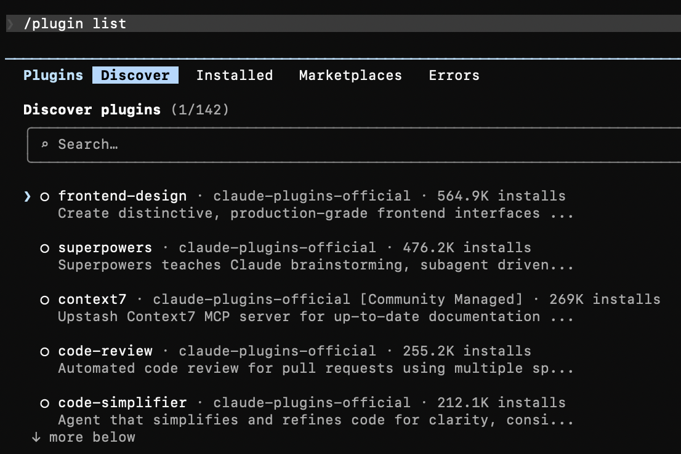Select the frontend-design plugin name
The width and height of the screenshot is (681, 454).
pos(123,196)
